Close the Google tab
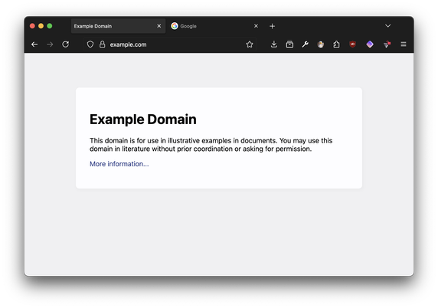The height and width of the screenshot is (308, 438). coord(256,26)
